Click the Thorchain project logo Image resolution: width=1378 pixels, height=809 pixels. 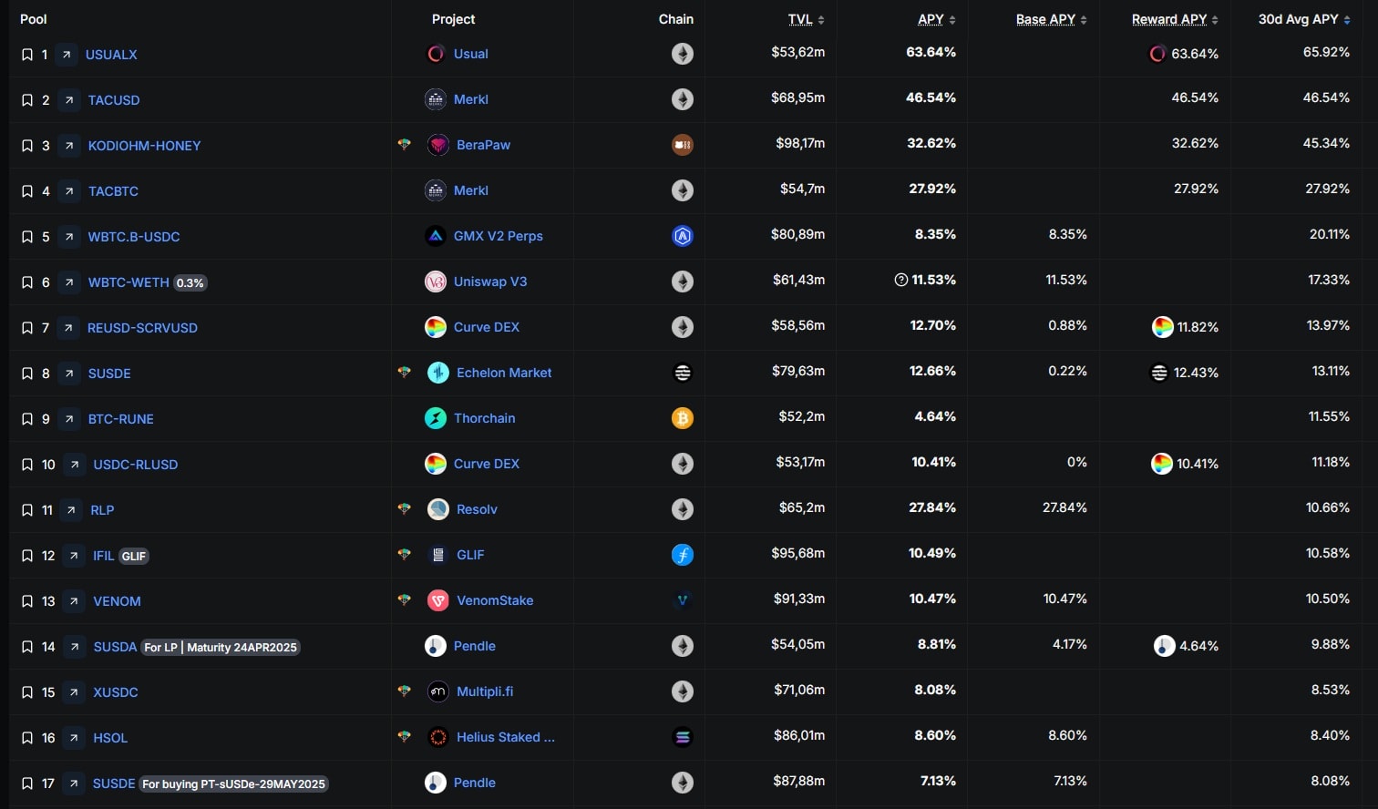pos(436,418)
